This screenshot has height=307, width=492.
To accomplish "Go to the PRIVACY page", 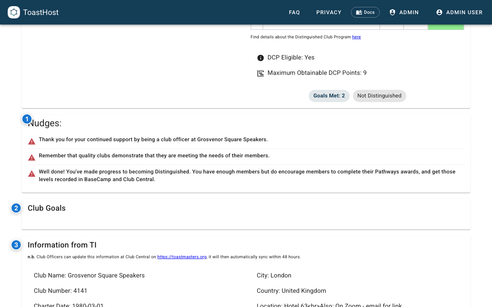I will tap(329, 12).
